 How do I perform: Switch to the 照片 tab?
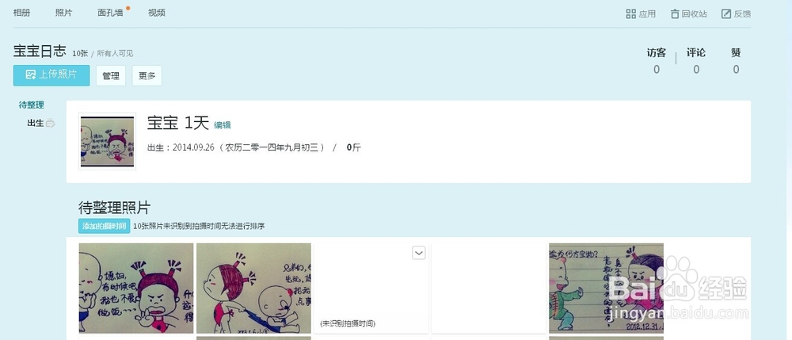pos(63,13)
